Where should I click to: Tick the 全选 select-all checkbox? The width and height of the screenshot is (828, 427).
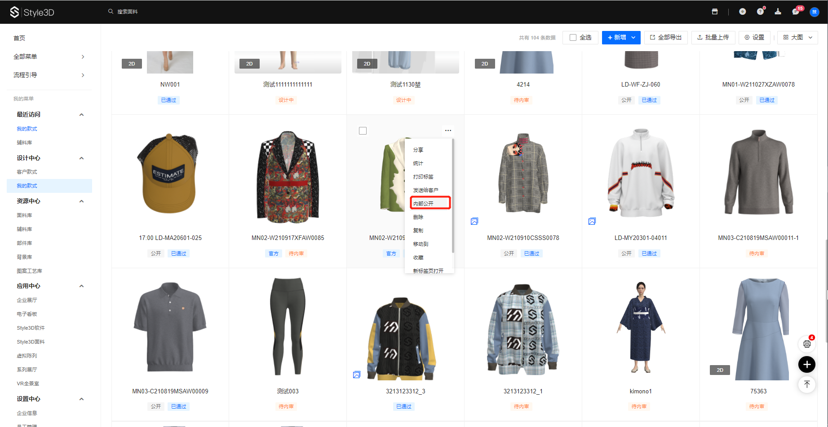click(x=573, y=38)
